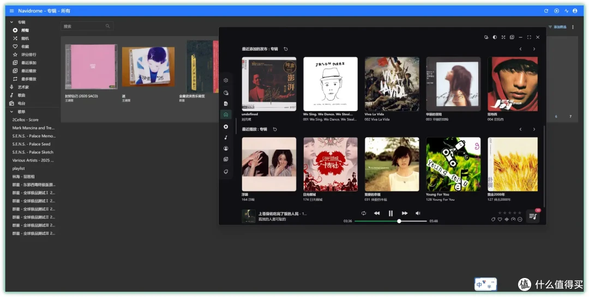Show previous items in 最近添加的发布 row

(521, 49)
